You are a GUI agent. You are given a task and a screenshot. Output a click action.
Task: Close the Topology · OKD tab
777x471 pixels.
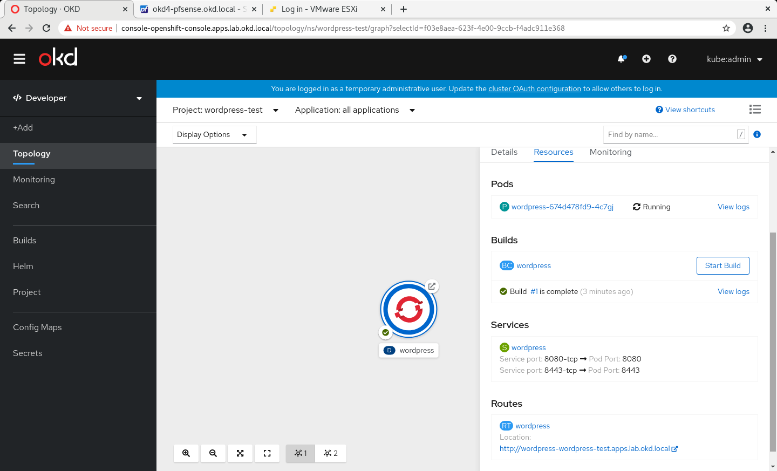(x=125, y=9)
